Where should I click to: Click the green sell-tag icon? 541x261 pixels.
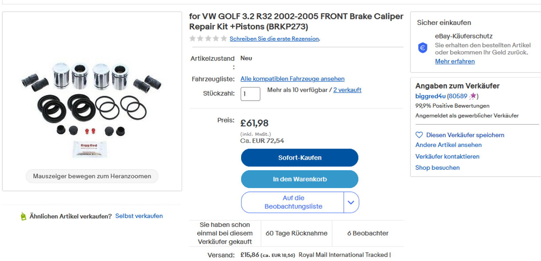tap(23, 216)
